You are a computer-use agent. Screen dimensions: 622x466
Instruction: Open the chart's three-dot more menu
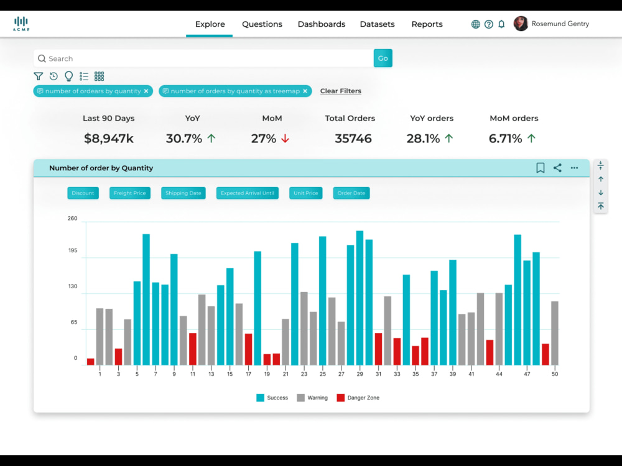click(574, 168)
